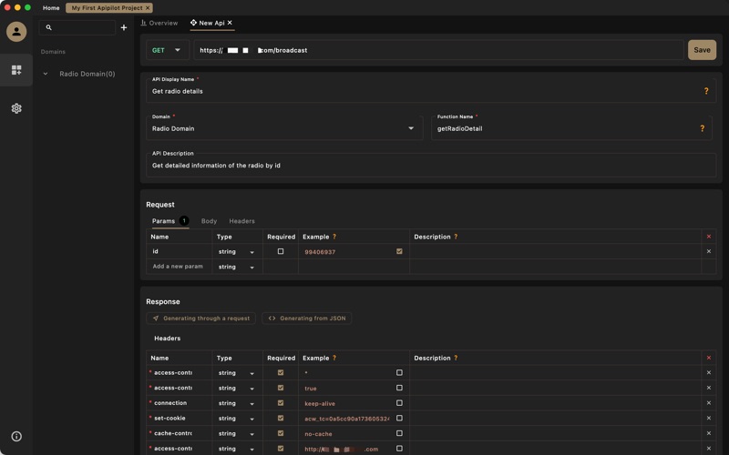Delete the cache-contr header row
This screenshot has width=729, height=455.
709,433
